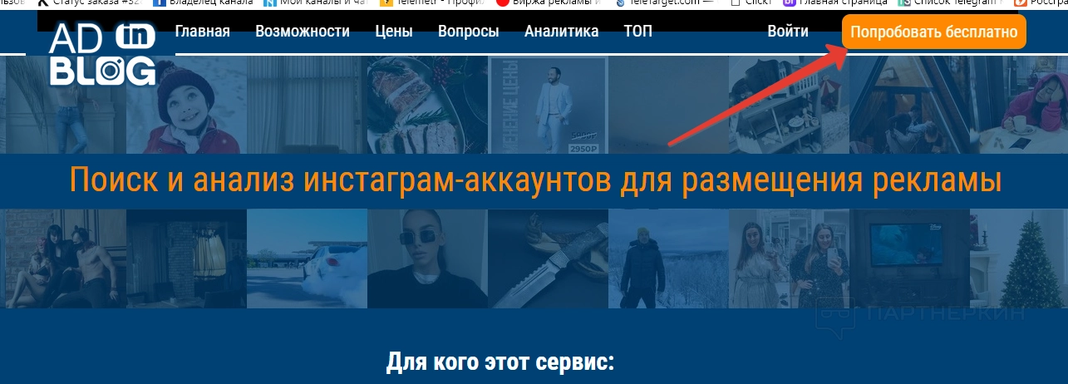1068x384 pixels.
Task: Open the ТОП menu item
Action: tap(638, 32)
